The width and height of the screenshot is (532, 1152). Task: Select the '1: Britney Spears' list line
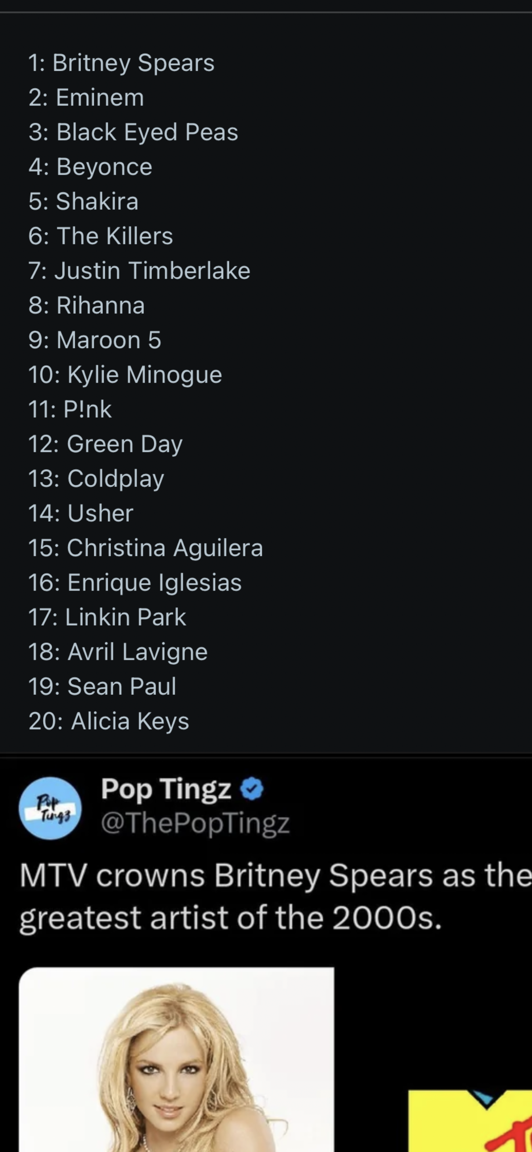click(121, 63)
